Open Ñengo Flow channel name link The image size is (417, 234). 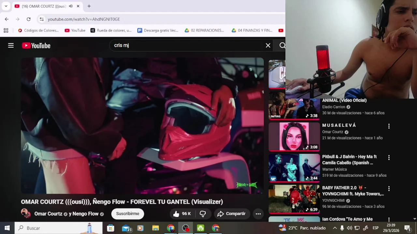(85, 214)
